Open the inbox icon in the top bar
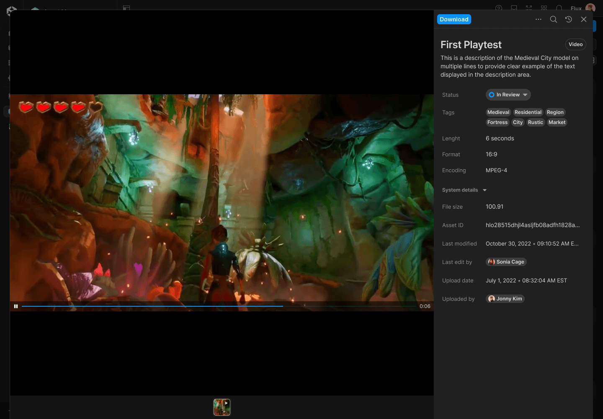The height and width of the screenshot is (419, 603). coord(513,8)
